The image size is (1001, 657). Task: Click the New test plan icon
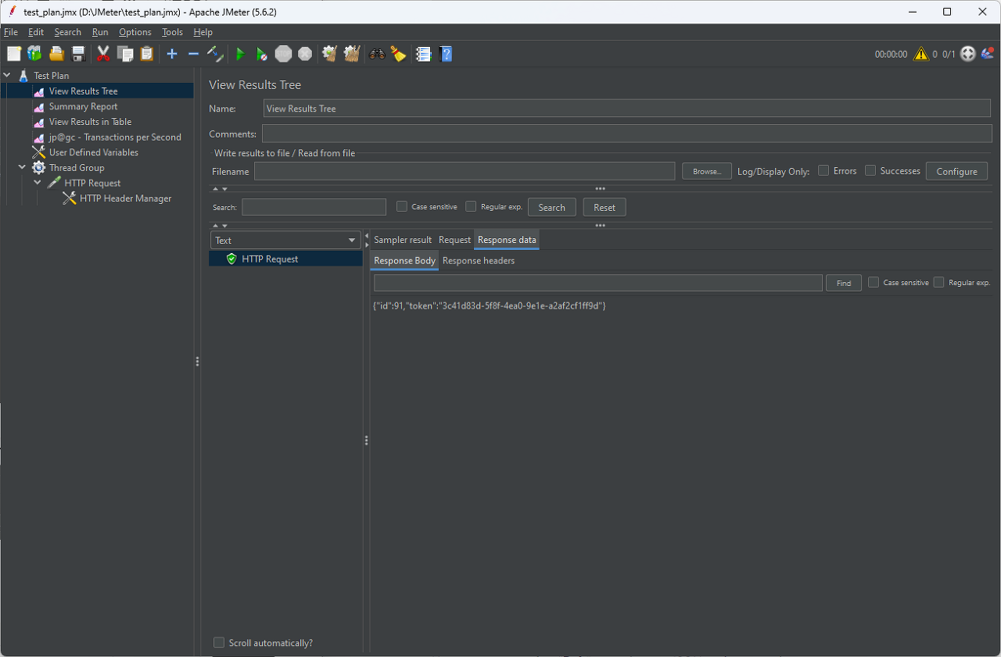(14, 54)
